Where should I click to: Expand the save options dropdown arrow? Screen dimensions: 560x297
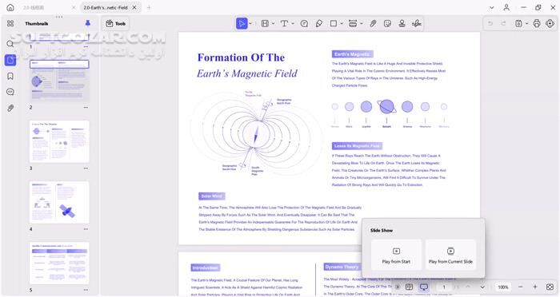tap(526, 23)
